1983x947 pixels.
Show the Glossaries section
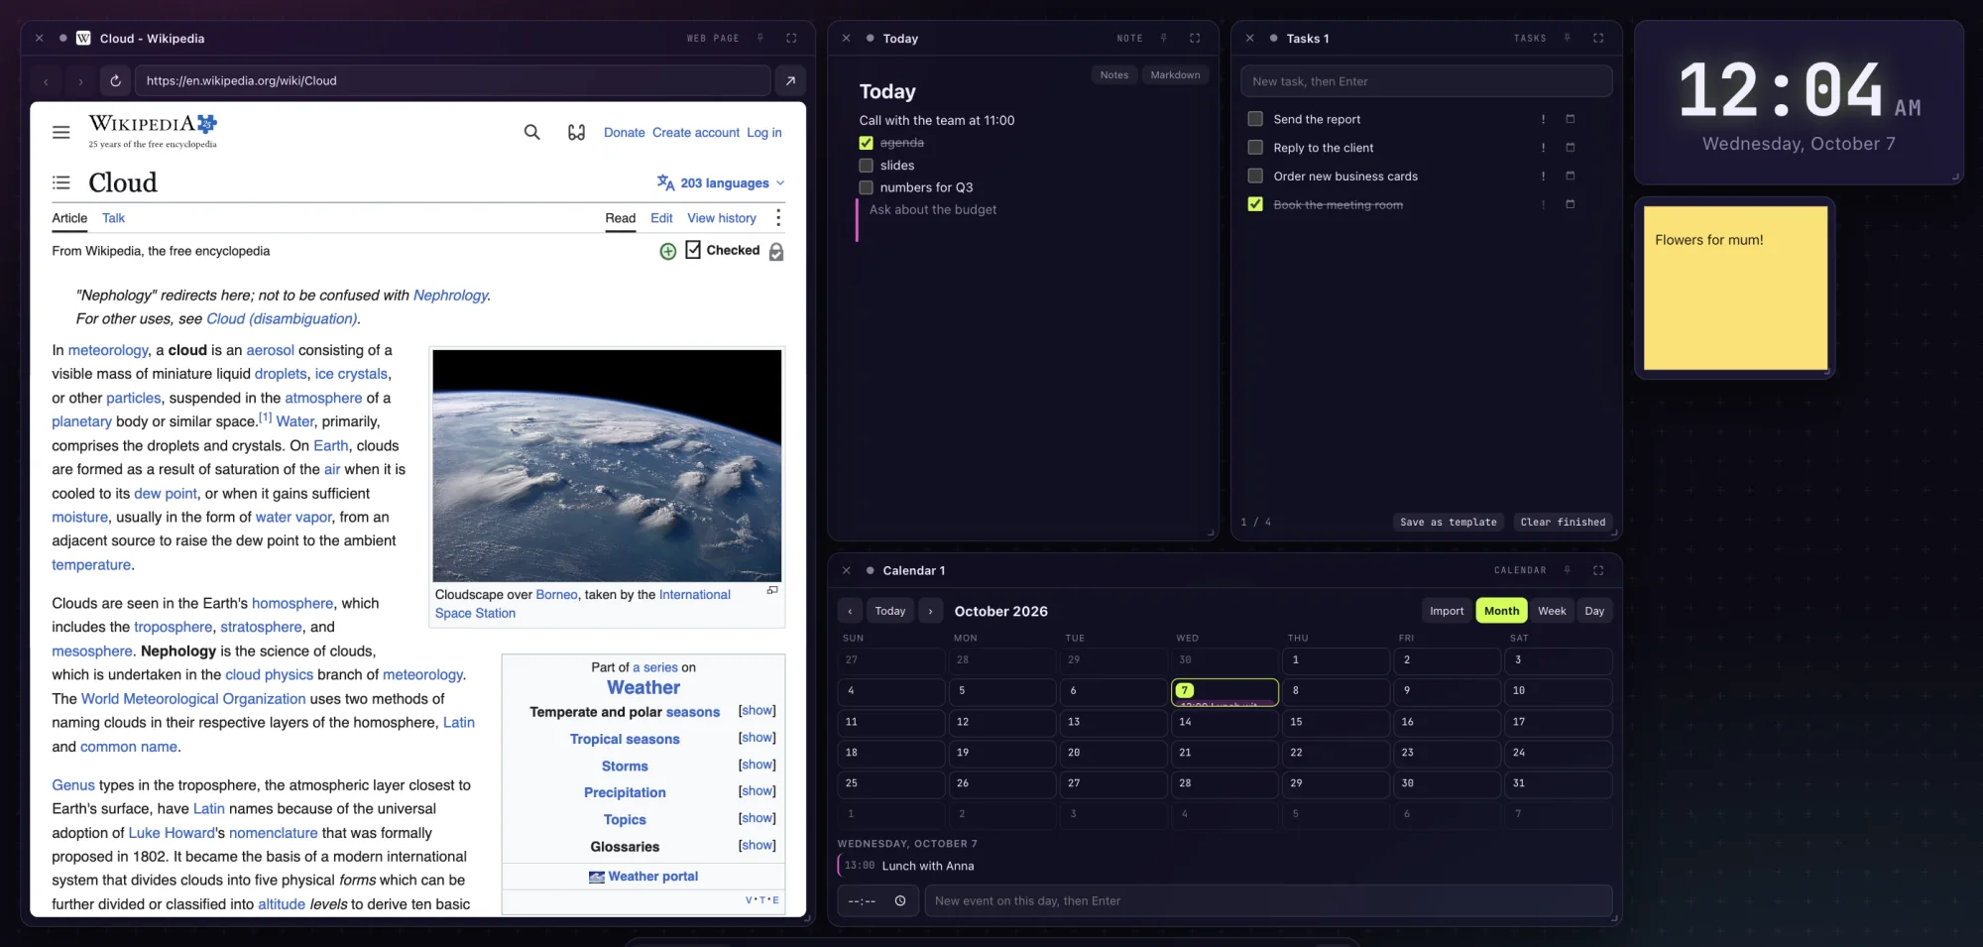(758, 845)
